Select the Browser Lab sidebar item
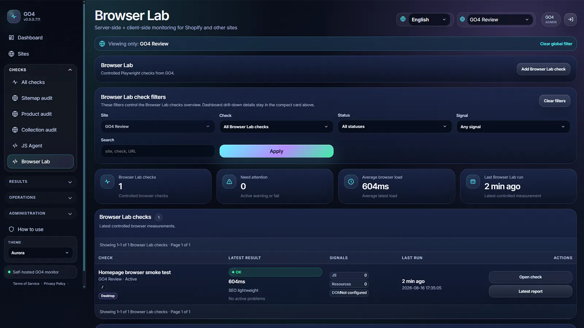 point(41,161)
